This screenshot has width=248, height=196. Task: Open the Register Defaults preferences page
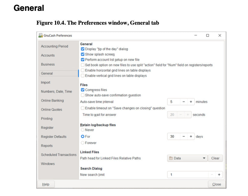(53, 136)
